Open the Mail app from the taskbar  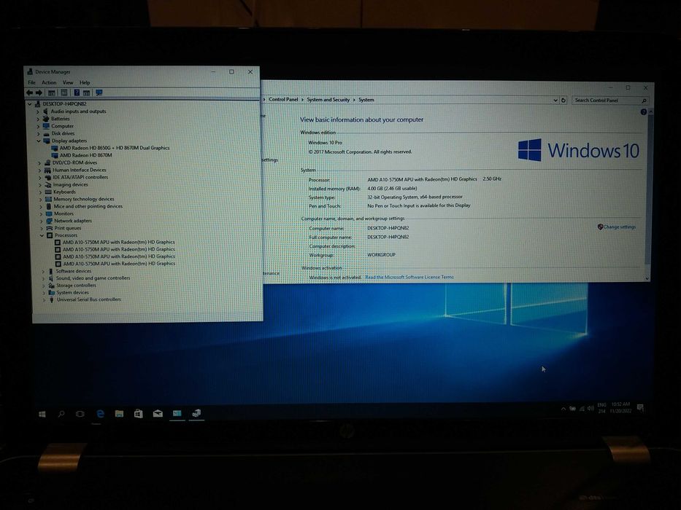[158, 414]
